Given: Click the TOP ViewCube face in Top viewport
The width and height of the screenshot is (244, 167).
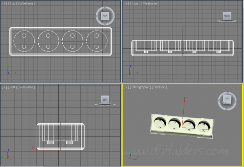Looking at the screenshot, I should click(105, 16).
